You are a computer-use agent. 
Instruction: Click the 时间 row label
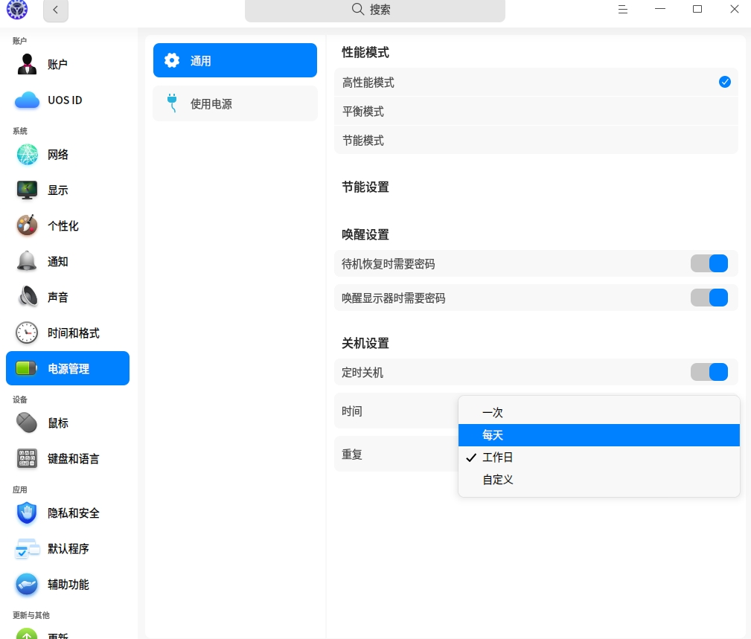click(x=352, y=411)
